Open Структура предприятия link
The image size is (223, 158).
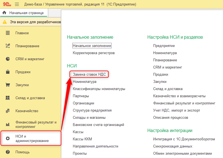92,110
